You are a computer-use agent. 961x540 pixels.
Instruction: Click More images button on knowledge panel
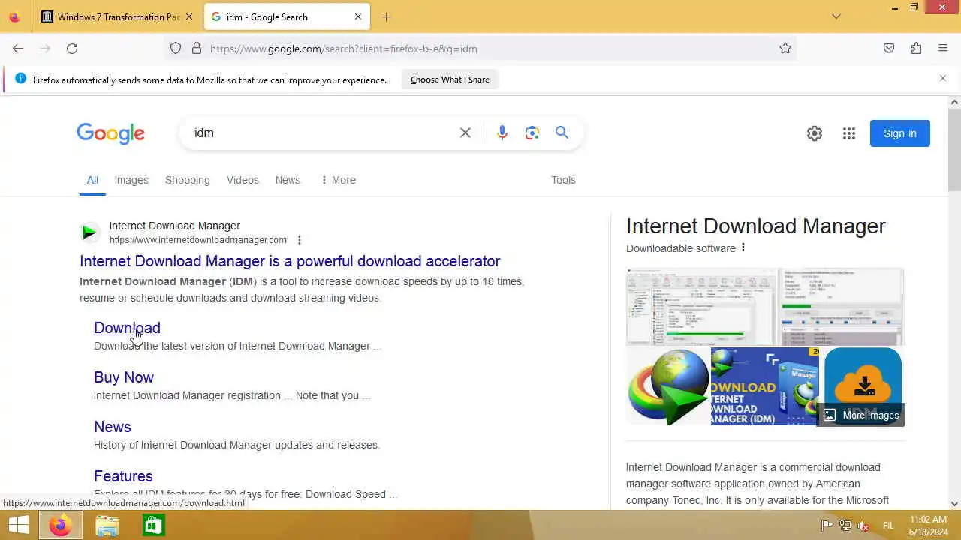tap(861, 415)
